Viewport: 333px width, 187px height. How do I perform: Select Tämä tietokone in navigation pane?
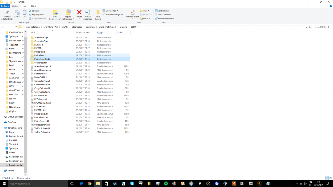15,128
